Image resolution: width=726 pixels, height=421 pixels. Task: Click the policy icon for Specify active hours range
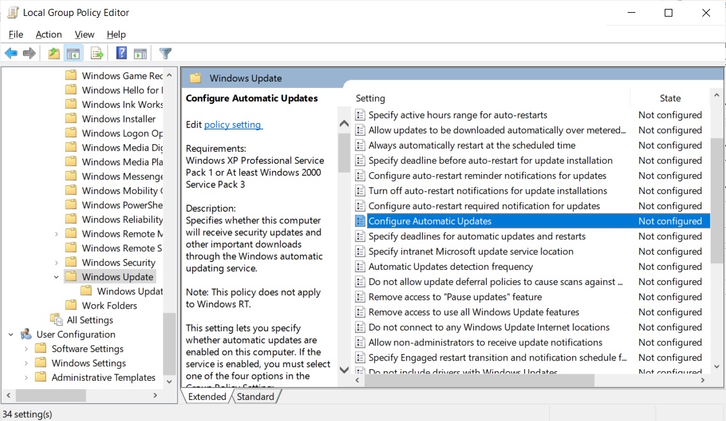[359, 115]
